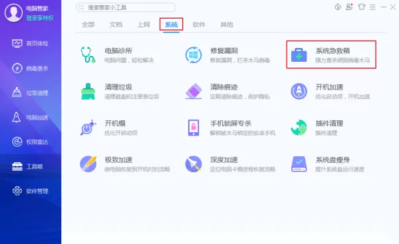Image resolution: width=399 pixels, height=244 pixels.
Task: Click 开机慢 title text
Action: tap(115, 124)
